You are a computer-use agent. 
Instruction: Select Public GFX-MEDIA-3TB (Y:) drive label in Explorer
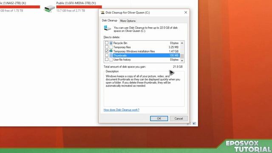tap(76, 3)
